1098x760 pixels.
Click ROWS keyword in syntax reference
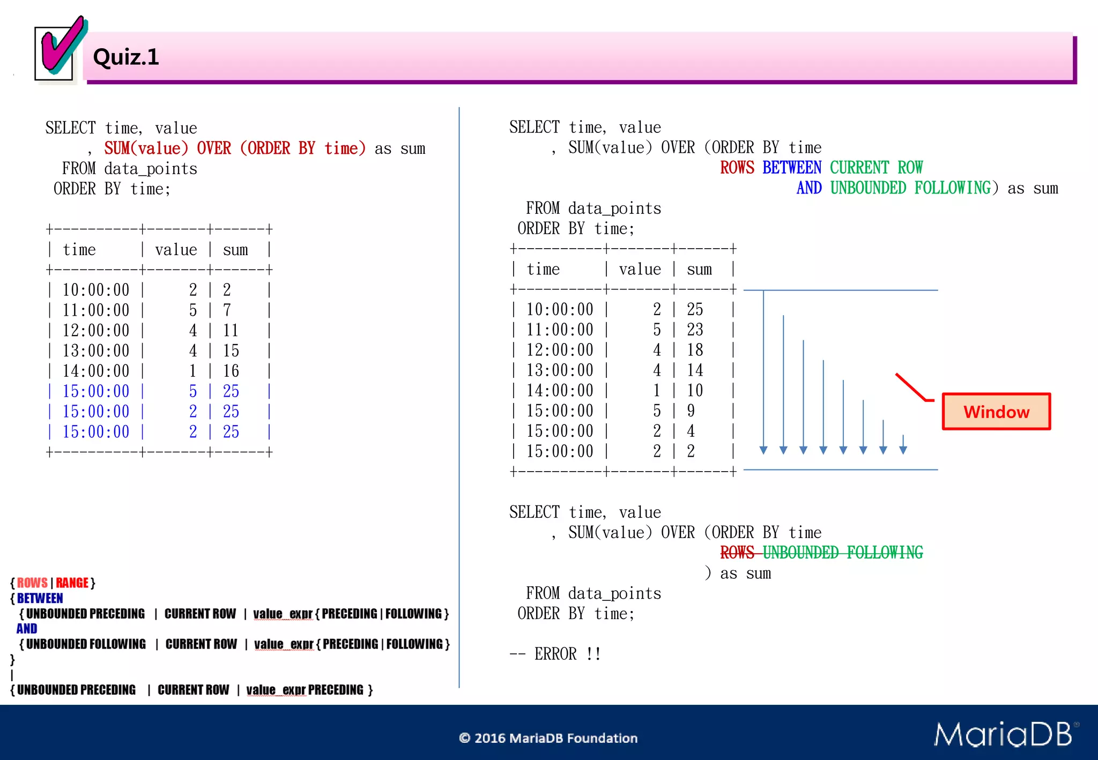pos(32,583)
